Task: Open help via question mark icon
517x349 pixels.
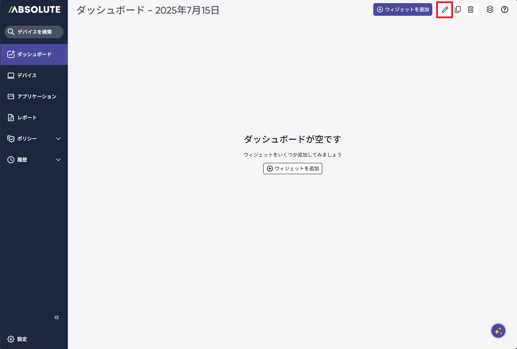Action: point(505,10)
